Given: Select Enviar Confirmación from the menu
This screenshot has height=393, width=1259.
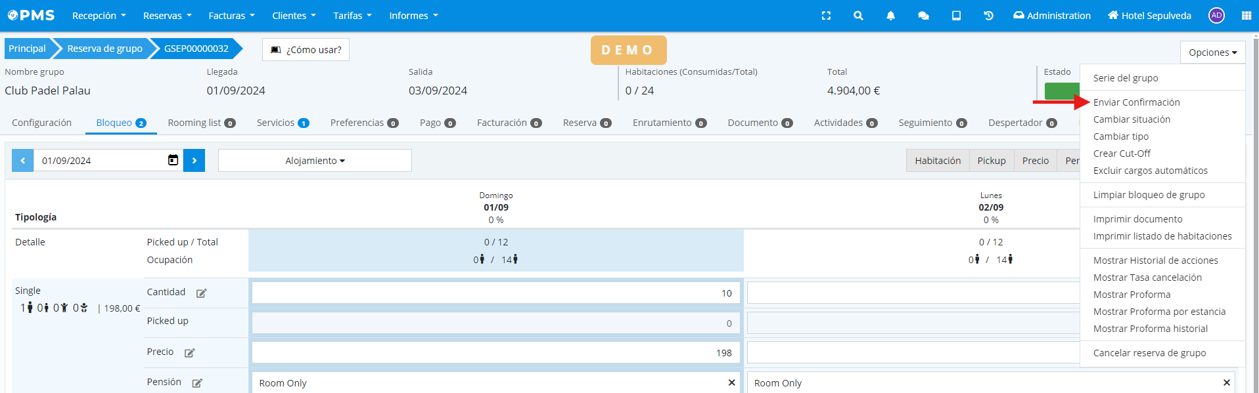Looking at the screenshot, I should [1136, 102].
